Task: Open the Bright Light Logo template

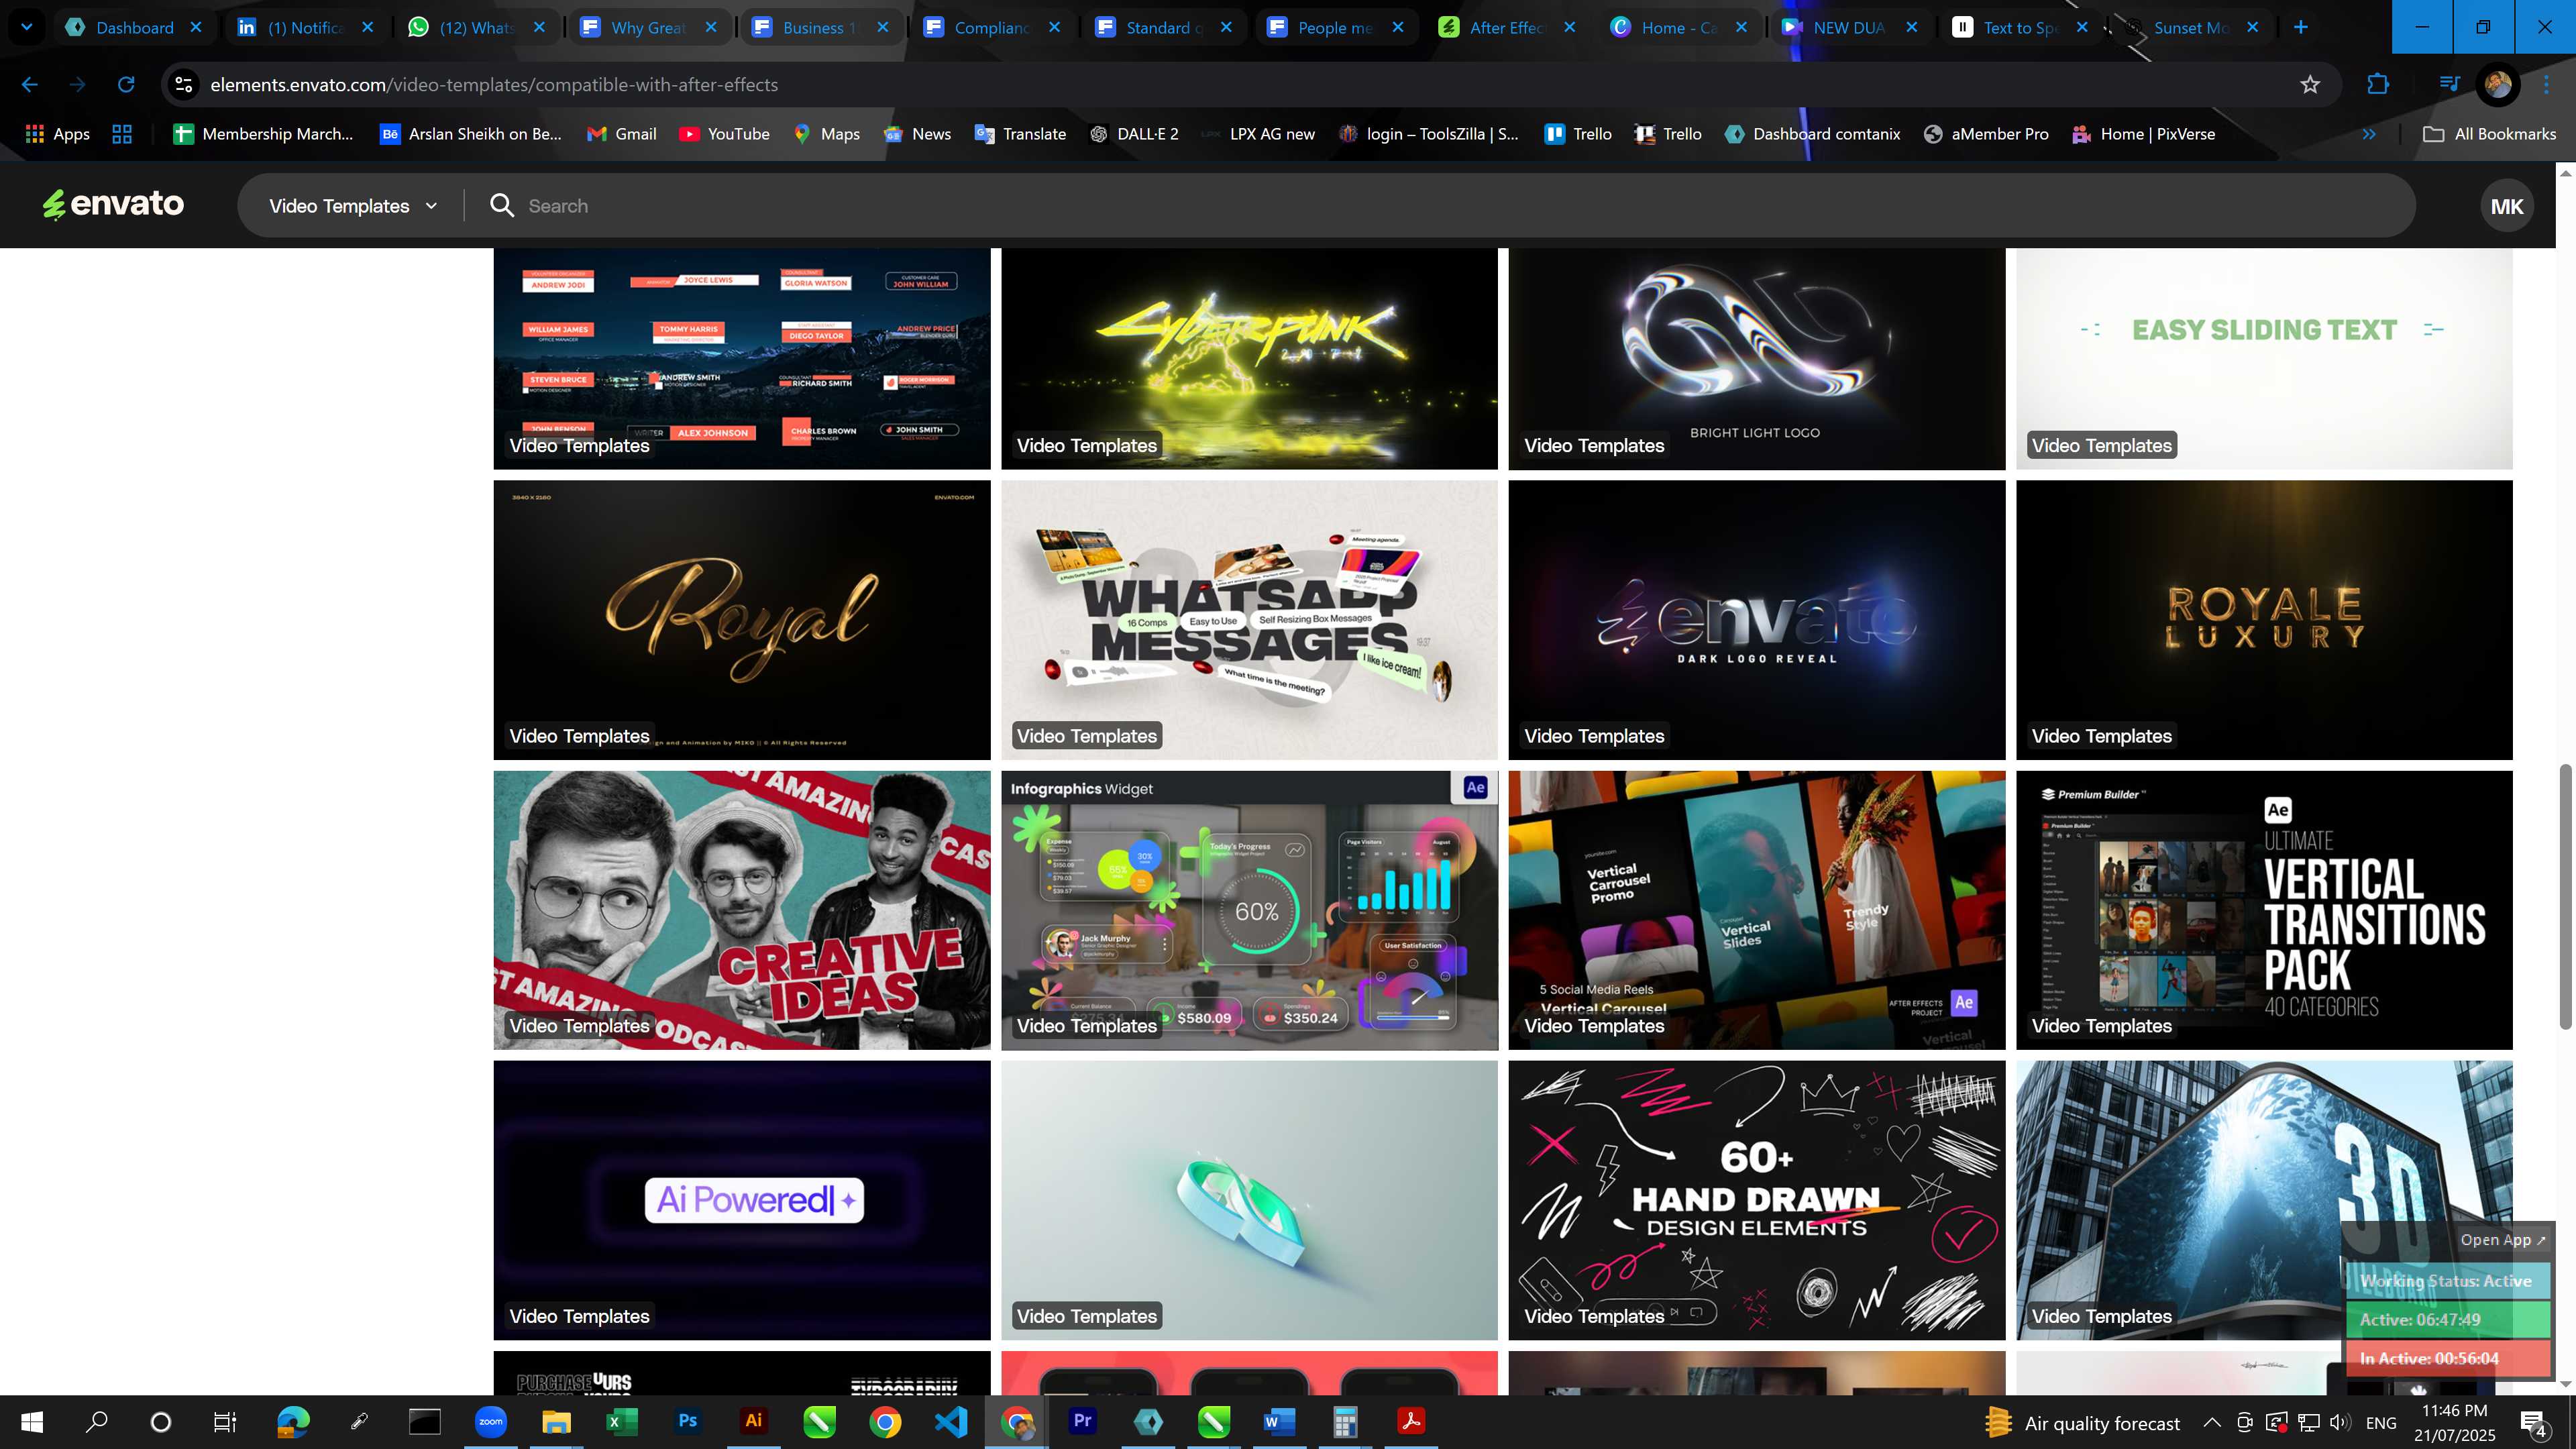Action: pos(1756,358)
